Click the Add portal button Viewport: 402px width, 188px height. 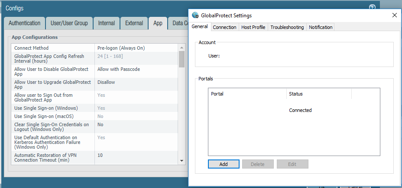(x=224, y=164)
